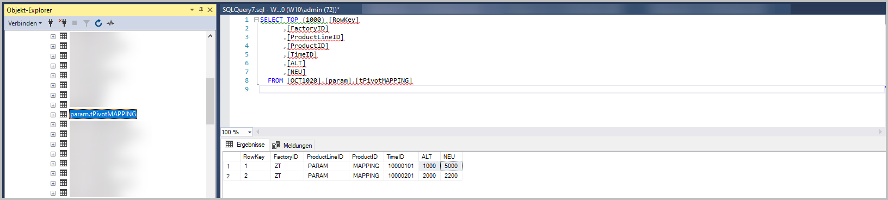Click the connect Object Explorer plug icon
Viewport: 888px width, 200px height.
tap(51, 23)
